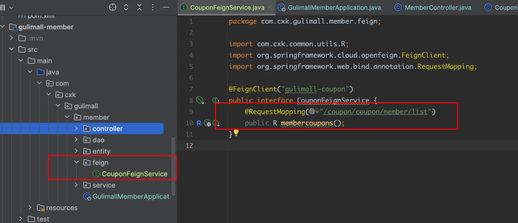Expand all project tree nodes

[126, 7]
